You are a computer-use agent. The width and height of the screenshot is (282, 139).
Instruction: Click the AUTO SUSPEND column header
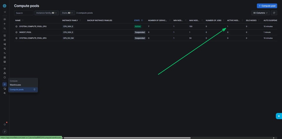coord(270,20)
